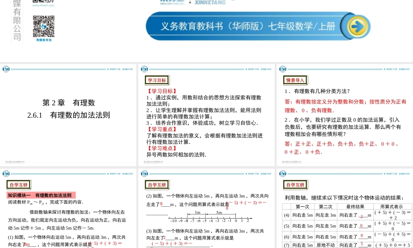This screenshot has width=413, height=248.
Task: Click the QR code above 鸿鹄志文化
Action: tap(43, 26)
